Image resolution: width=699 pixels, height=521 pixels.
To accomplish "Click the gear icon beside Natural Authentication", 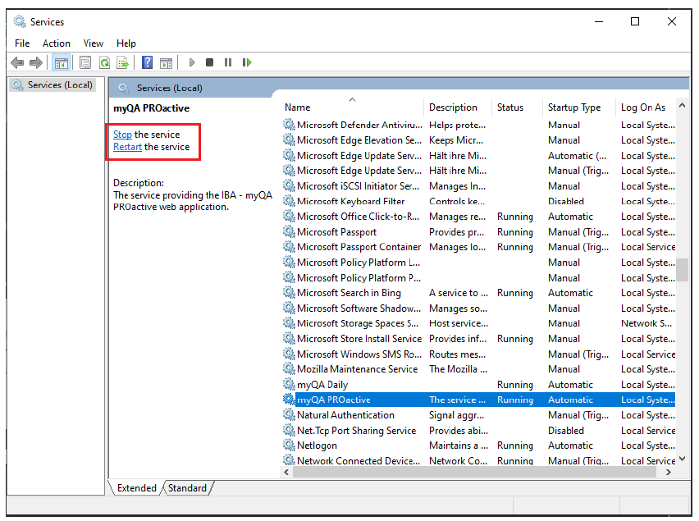I will tap(290, 415).
